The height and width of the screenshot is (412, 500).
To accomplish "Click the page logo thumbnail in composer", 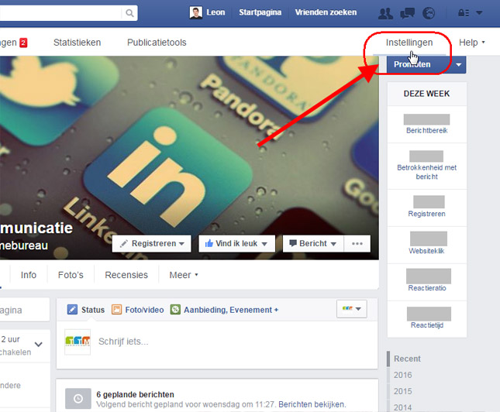I will pyautogui.click(x=78, y=342).
